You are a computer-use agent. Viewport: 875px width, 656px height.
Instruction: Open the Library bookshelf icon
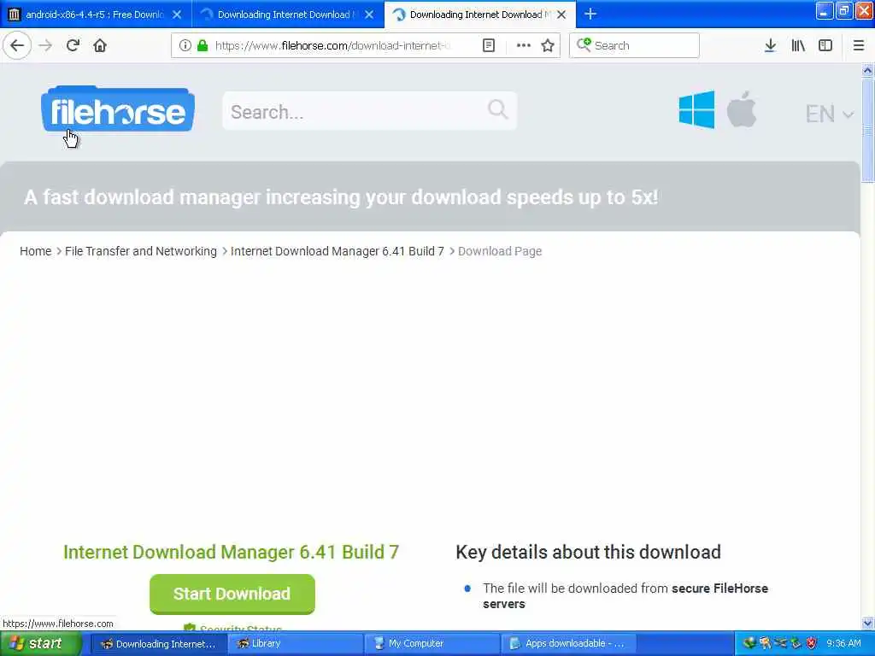click(798, 46)
